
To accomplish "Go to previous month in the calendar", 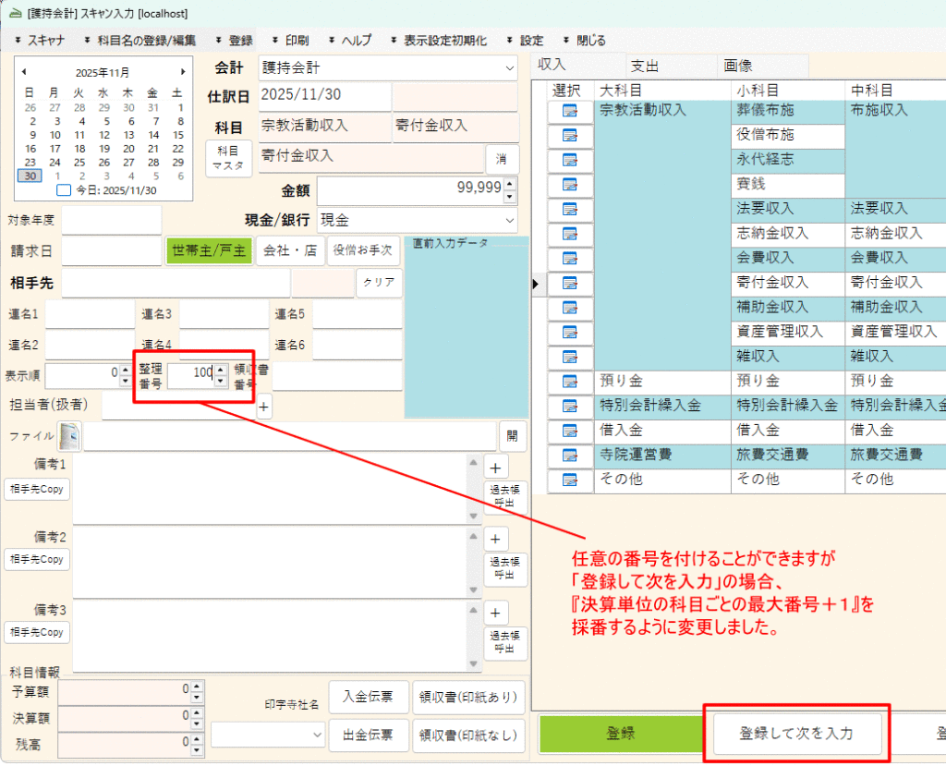I will coord(24,72).
